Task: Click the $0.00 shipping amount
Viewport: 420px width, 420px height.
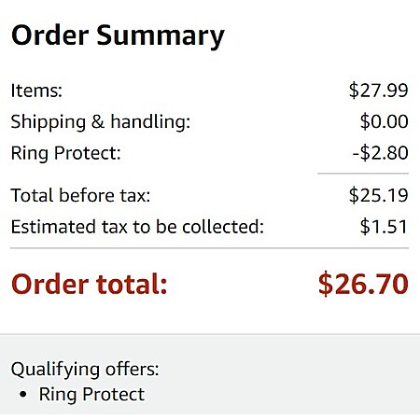Action: [x=384, y=121]
